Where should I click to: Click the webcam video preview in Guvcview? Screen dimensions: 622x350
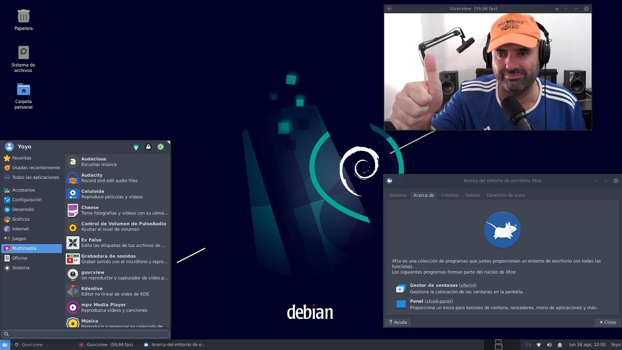click(488, 71)
